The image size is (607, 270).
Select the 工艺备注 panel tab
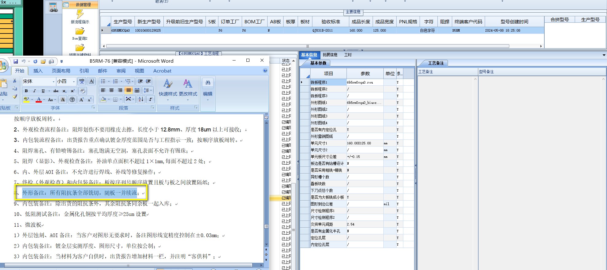pyautogui.click(x=436, y=63)
